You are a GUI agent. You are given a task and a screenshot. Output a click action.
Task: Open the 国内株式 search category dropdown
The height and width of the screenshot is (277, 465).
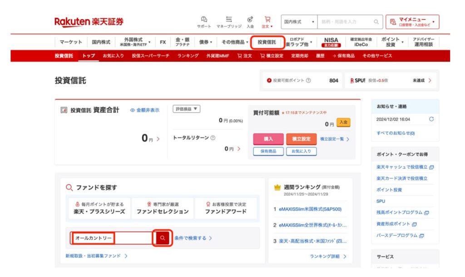[299, 22]
